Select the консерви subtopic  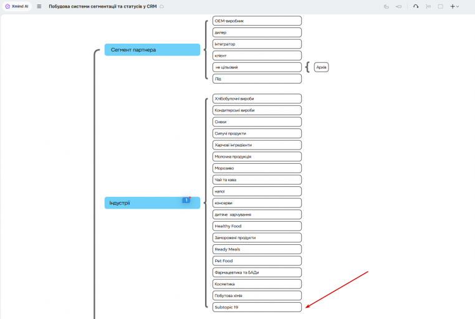pos(257,202)
